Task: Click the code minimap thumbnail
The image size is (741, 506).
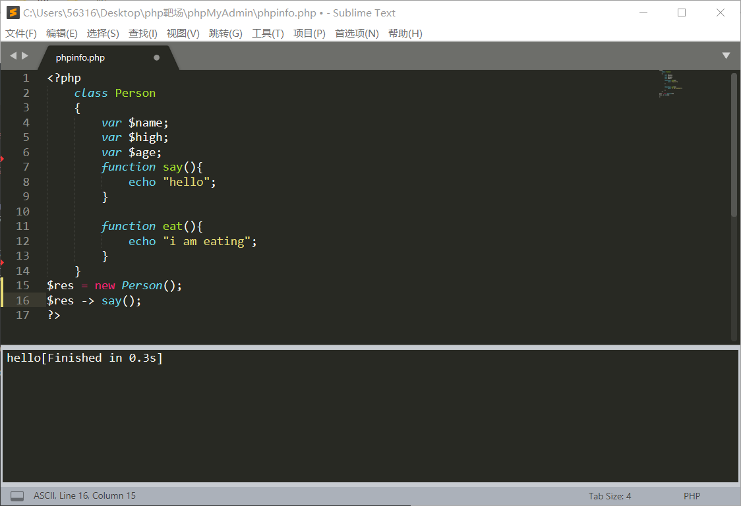Action: click(670, 83)
